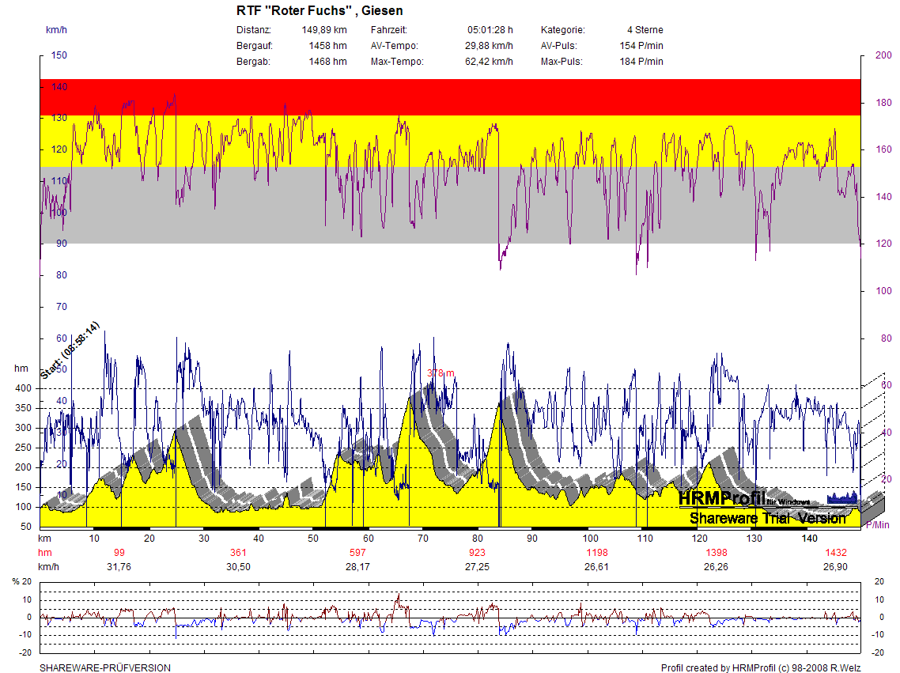The height and width of the screenshot is (673, 900).
Task: Click the 378 m peak elevation label
Action: tap(441, 373)
